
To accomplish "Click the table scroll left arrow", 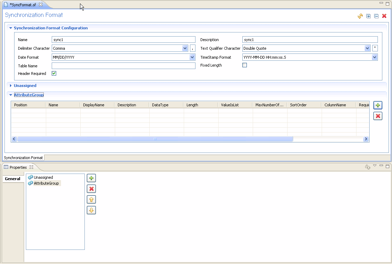I will click(14, 139).
